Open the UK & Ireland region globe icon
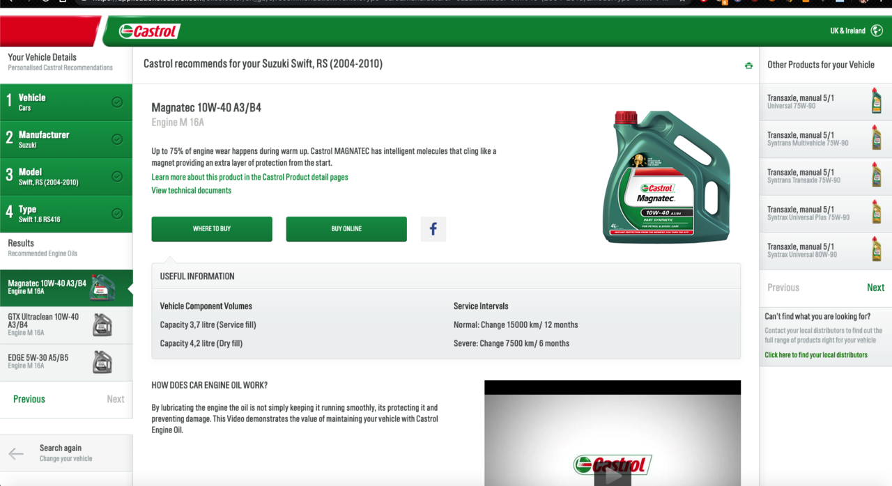 pos(877,31)
